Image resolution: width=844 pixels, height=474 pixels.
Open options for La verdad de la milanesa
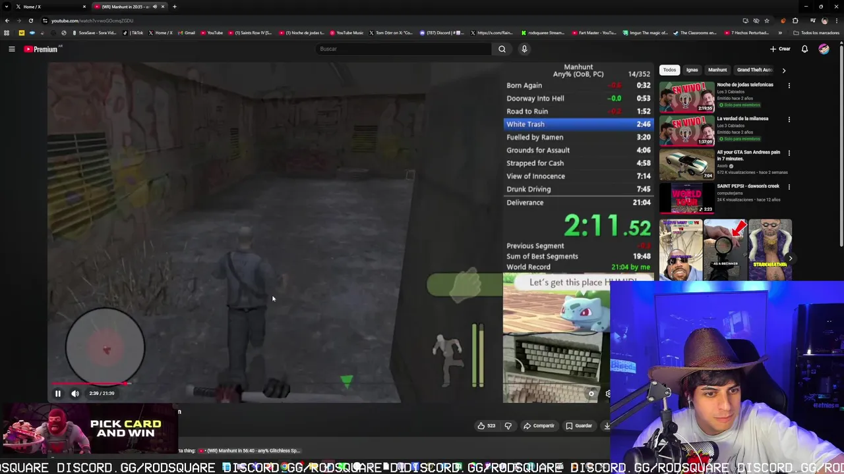(x=789, y=120)
